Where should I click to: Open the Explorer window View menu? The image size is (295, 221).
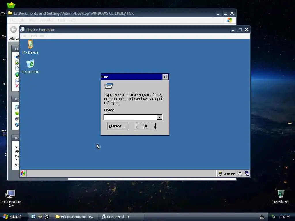32,20
